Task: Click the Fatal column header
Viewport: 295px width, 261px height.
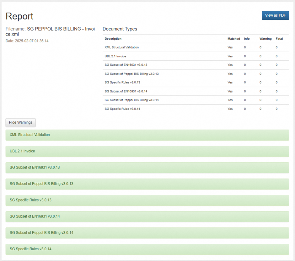Action: [279, 39]
